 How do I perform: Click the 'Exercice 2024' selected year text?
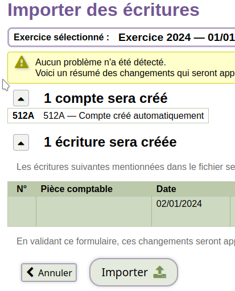(x=154, y=38)
